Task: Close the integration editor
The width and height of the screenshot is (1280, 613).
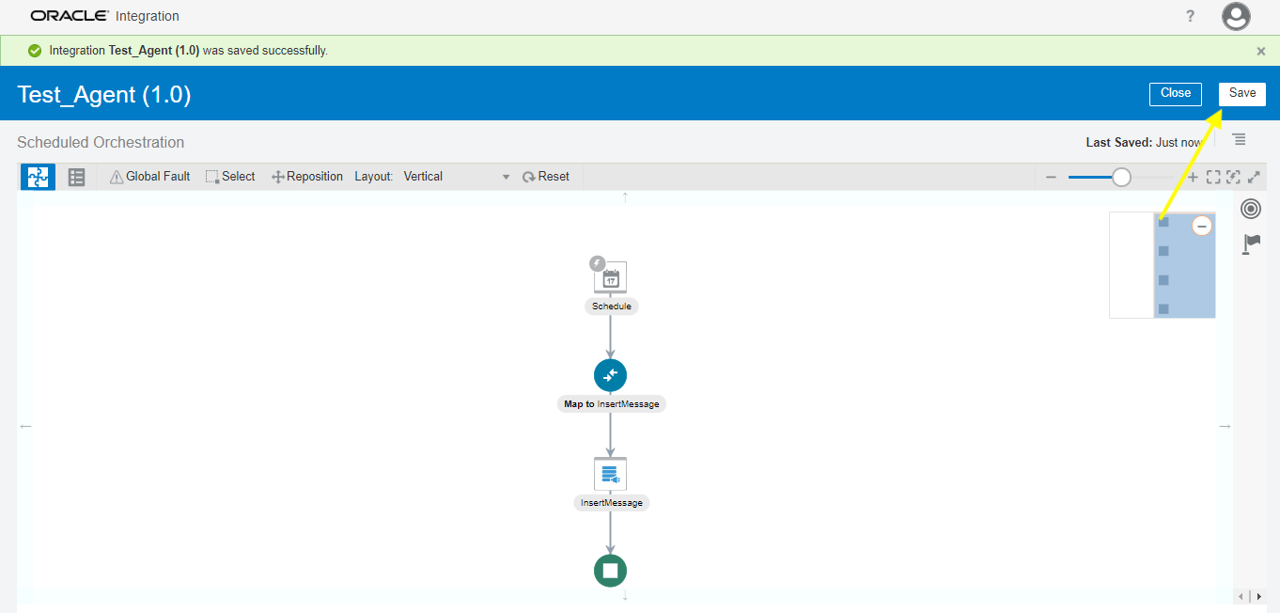Action: coord(1175,93)
